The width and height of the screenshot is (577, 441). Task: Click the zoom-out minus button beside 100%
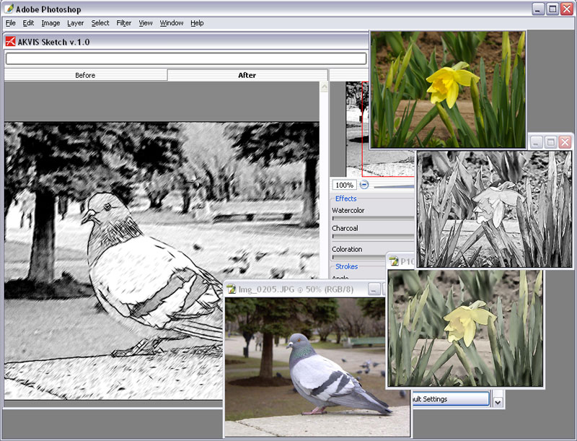[x=364, y=185]
